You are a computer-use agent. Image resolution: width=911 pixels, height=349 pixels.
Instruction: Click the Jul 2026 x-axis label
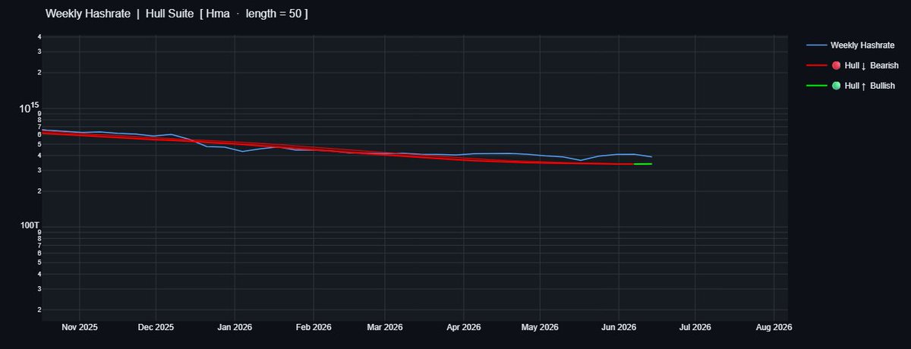695,328
